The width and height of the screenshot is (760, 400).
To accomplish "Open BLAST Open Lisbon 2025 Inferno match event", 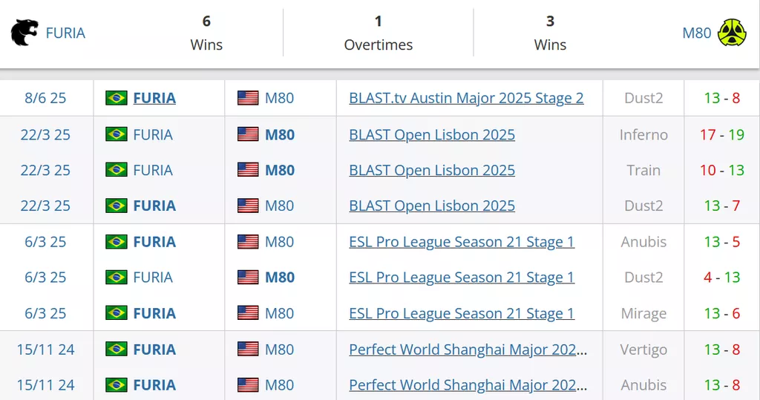I will [432, 134].
